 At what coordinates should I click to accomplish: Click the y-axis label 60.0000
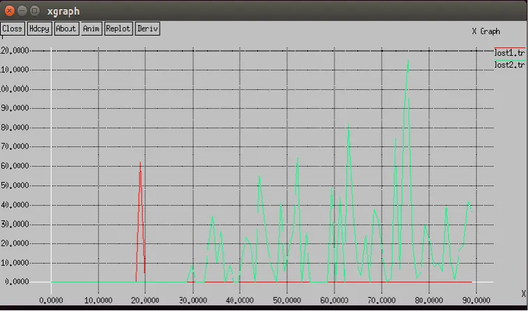click(x=15, y=166)
